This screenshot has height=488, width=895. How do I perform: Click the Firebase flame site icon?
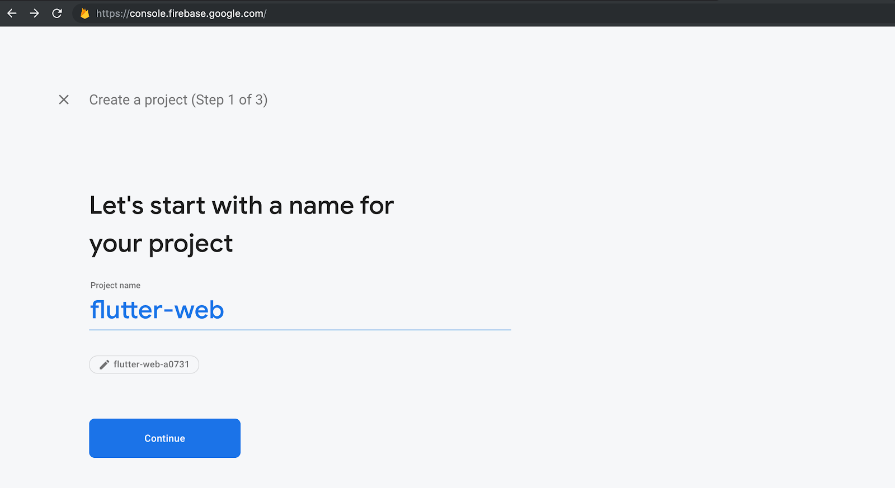(x=84, y=13)
